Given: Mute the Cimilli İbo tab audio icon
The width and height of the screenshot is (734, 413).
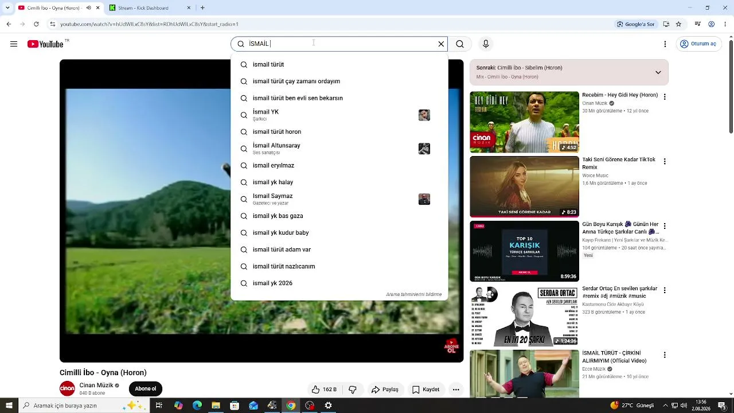Looking at the screenshot, I should point(88,8).
